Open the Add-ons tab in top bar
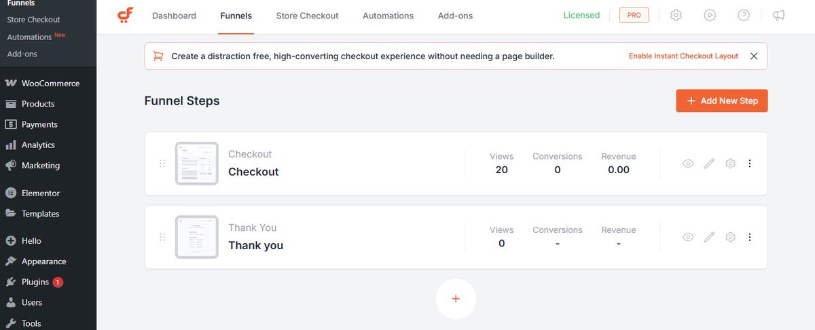 point(455,16)
